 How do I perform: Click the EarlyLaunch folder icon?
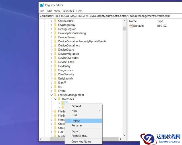click(55, 78)
